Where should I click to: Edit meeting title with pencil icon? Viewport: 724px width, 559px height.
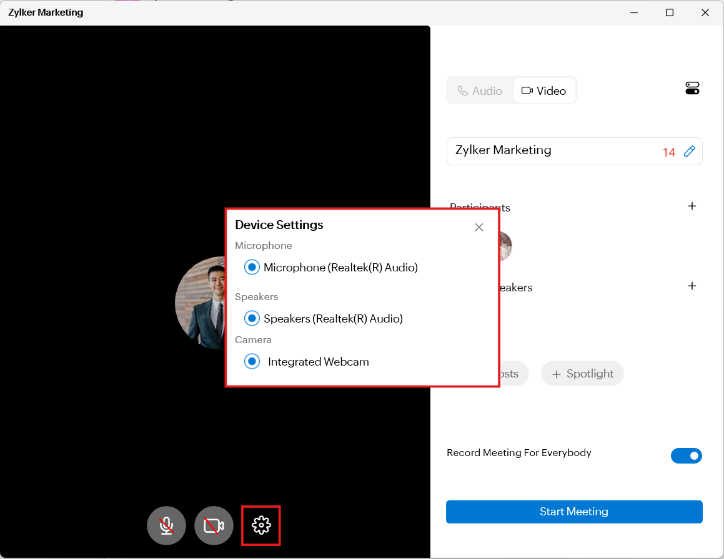(690, 151)
